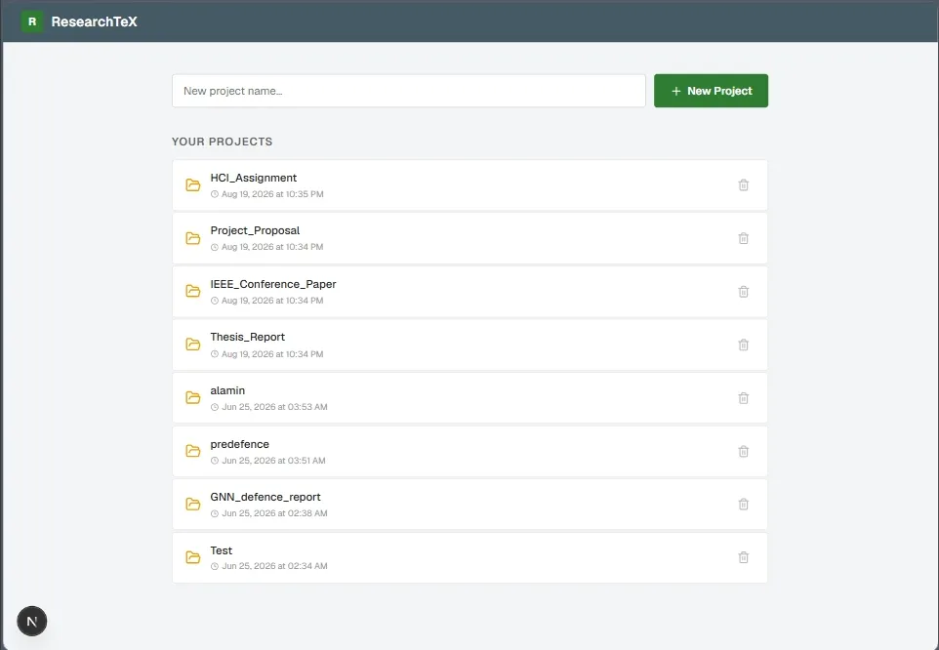
Task: Click the folder icon of IEEE_Conference_Paper
Action: [x=193, y=291]
